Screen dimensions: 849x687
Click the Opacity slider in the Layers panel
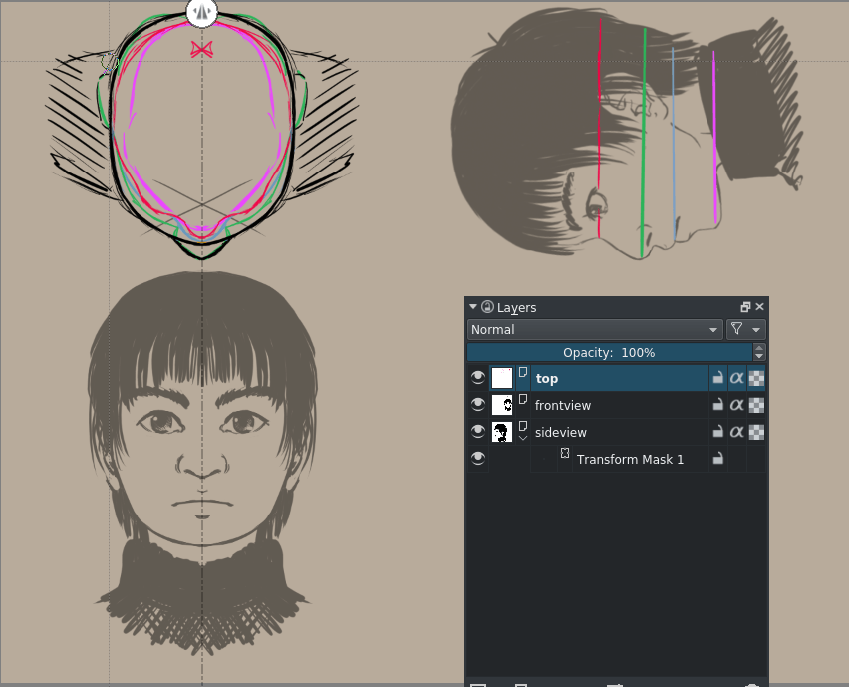(608, 352)
